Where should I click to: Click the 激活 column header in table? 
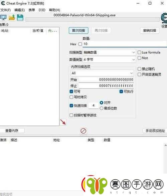[3, 140]
